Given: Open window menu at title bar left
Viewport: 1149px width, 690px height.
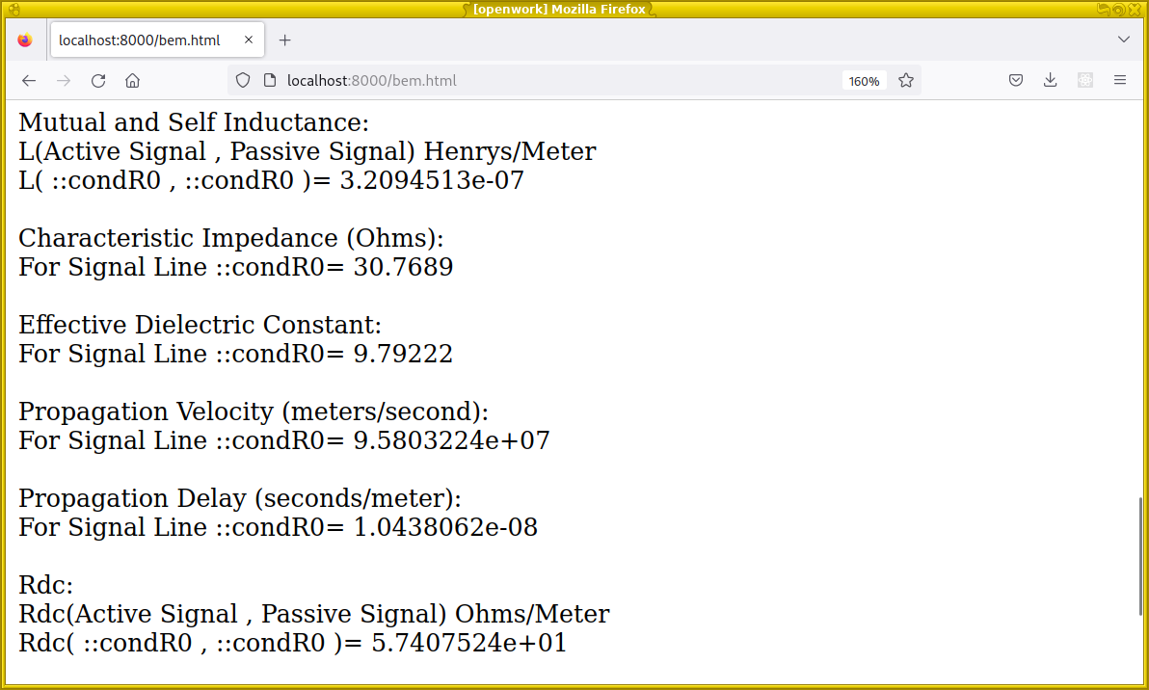Looking at the screenshot, I should pos(13,9).
